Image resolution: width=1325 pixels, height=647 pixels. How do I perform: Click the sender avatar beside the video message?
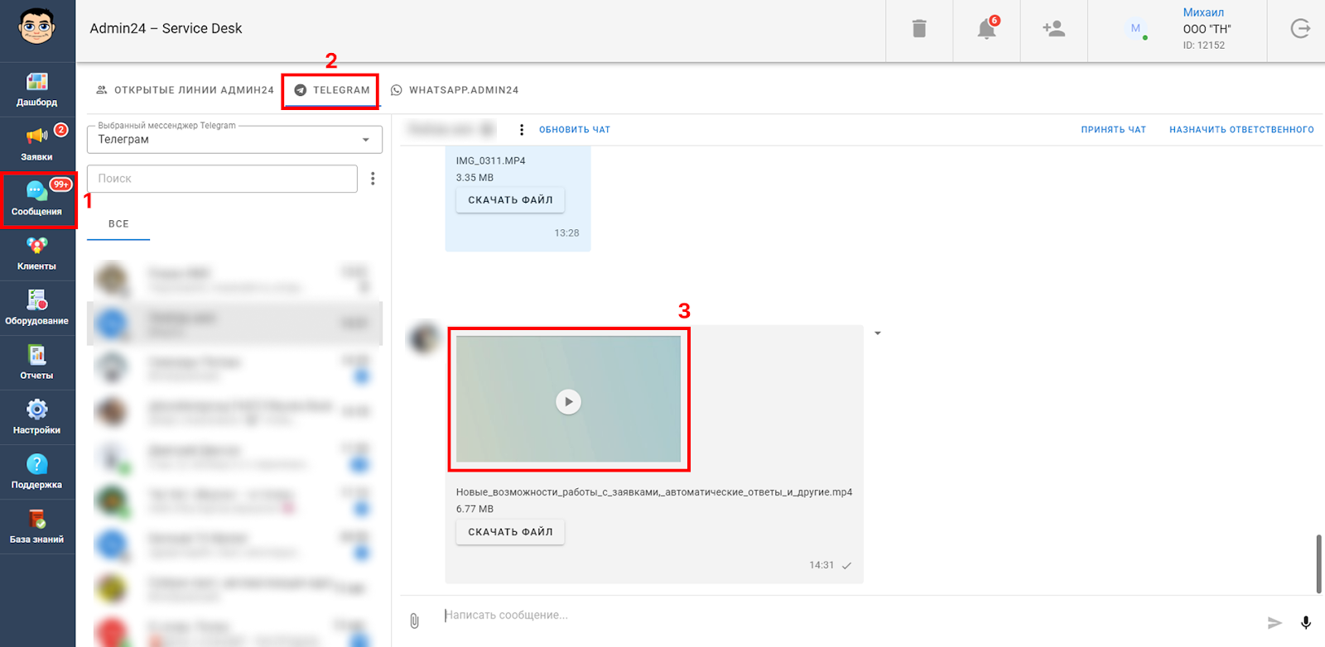click(424, 338)
